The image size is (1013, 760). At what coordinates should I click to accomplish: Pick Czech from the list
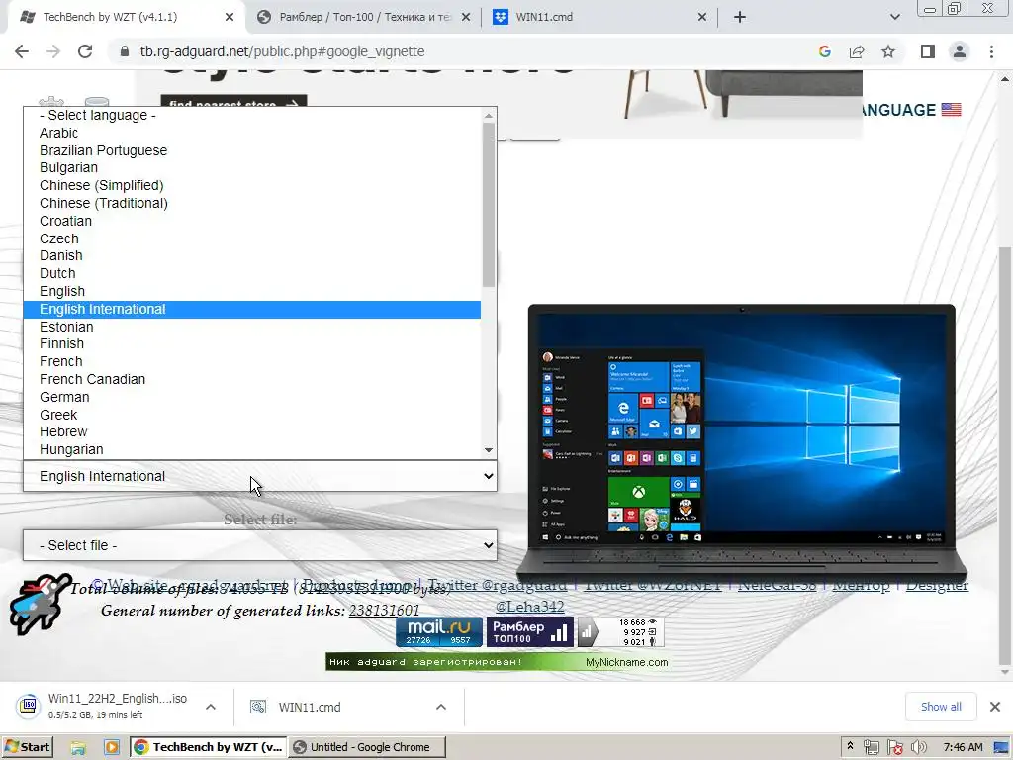[252, 238]
